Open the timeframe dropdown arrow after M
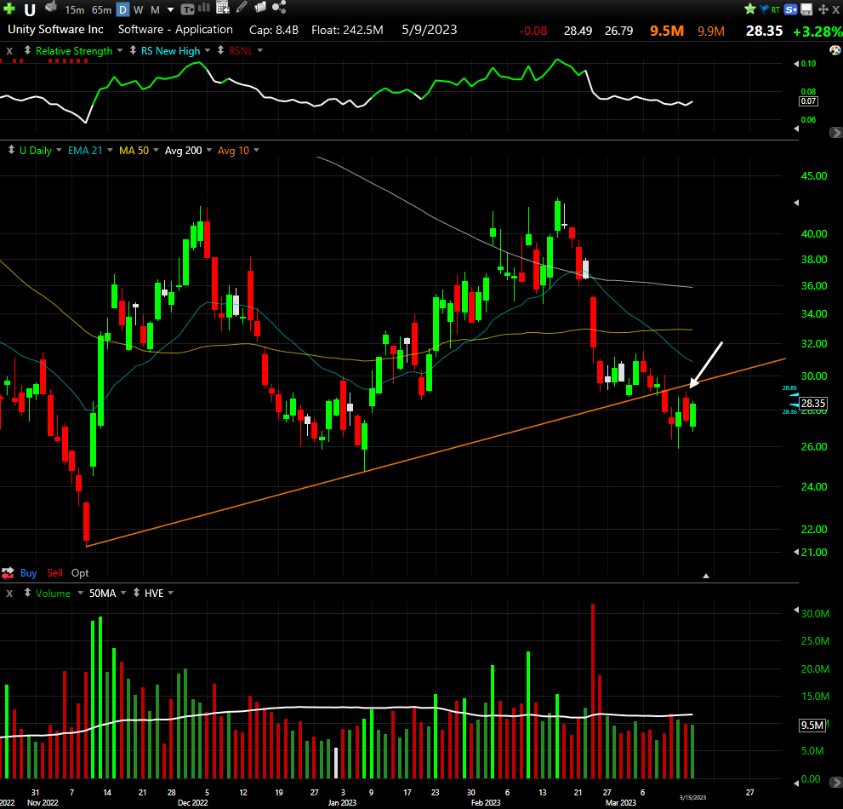The image size is (843, 809). point(170,10)
